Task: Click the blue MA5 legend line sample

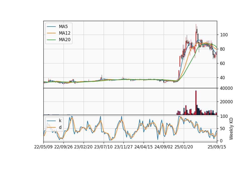Action: [x=51, y=27]
